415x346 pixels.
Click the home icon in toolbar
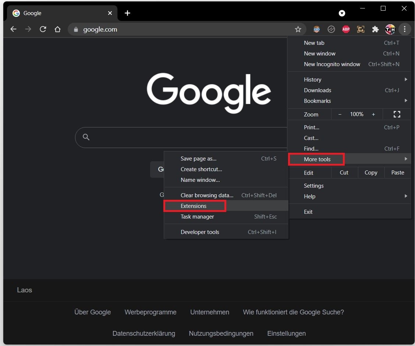[57, 29]
